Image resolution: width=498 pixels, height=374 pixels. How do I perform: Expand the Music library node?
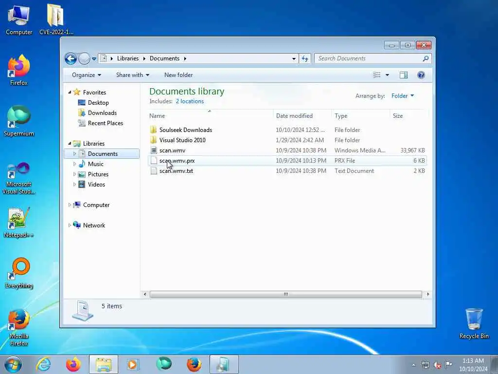coord(74,164)
